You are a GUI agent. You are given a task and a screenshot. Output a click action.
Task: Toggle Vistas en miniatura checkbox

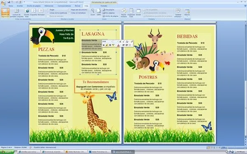click(69, 13)
